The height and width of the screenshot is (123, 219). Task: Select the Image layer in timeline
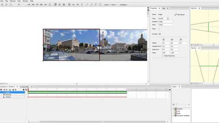pos(12,92)
